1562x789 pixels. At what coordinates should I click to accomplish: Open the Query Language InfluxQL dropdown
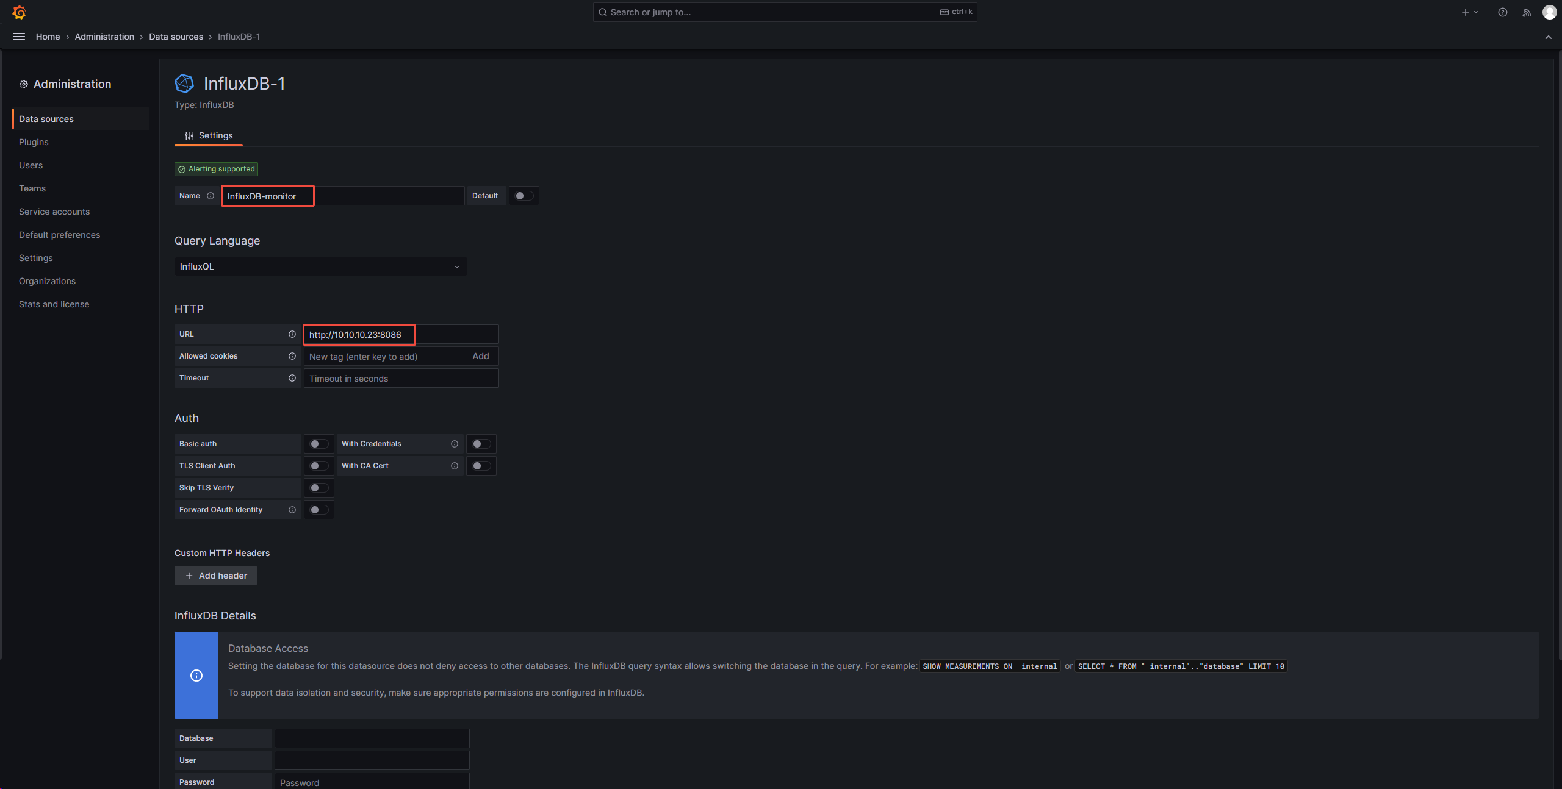click(320, 266)
